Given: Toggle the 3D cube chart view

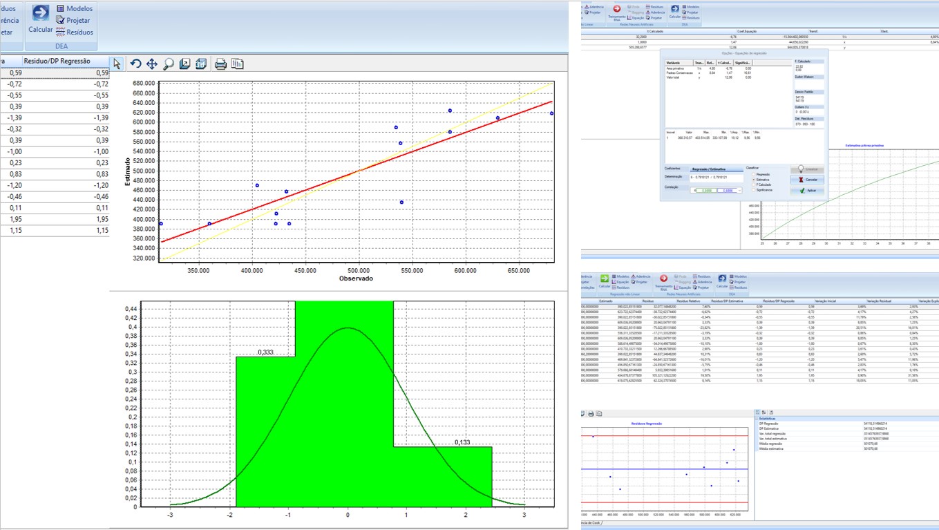Looking at the screenshot, I should click(x=201, y=64).
